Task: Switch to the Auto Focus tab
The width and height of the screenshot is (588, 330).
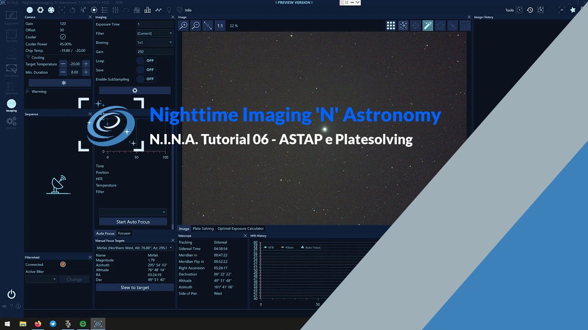Action: point(105,233)
